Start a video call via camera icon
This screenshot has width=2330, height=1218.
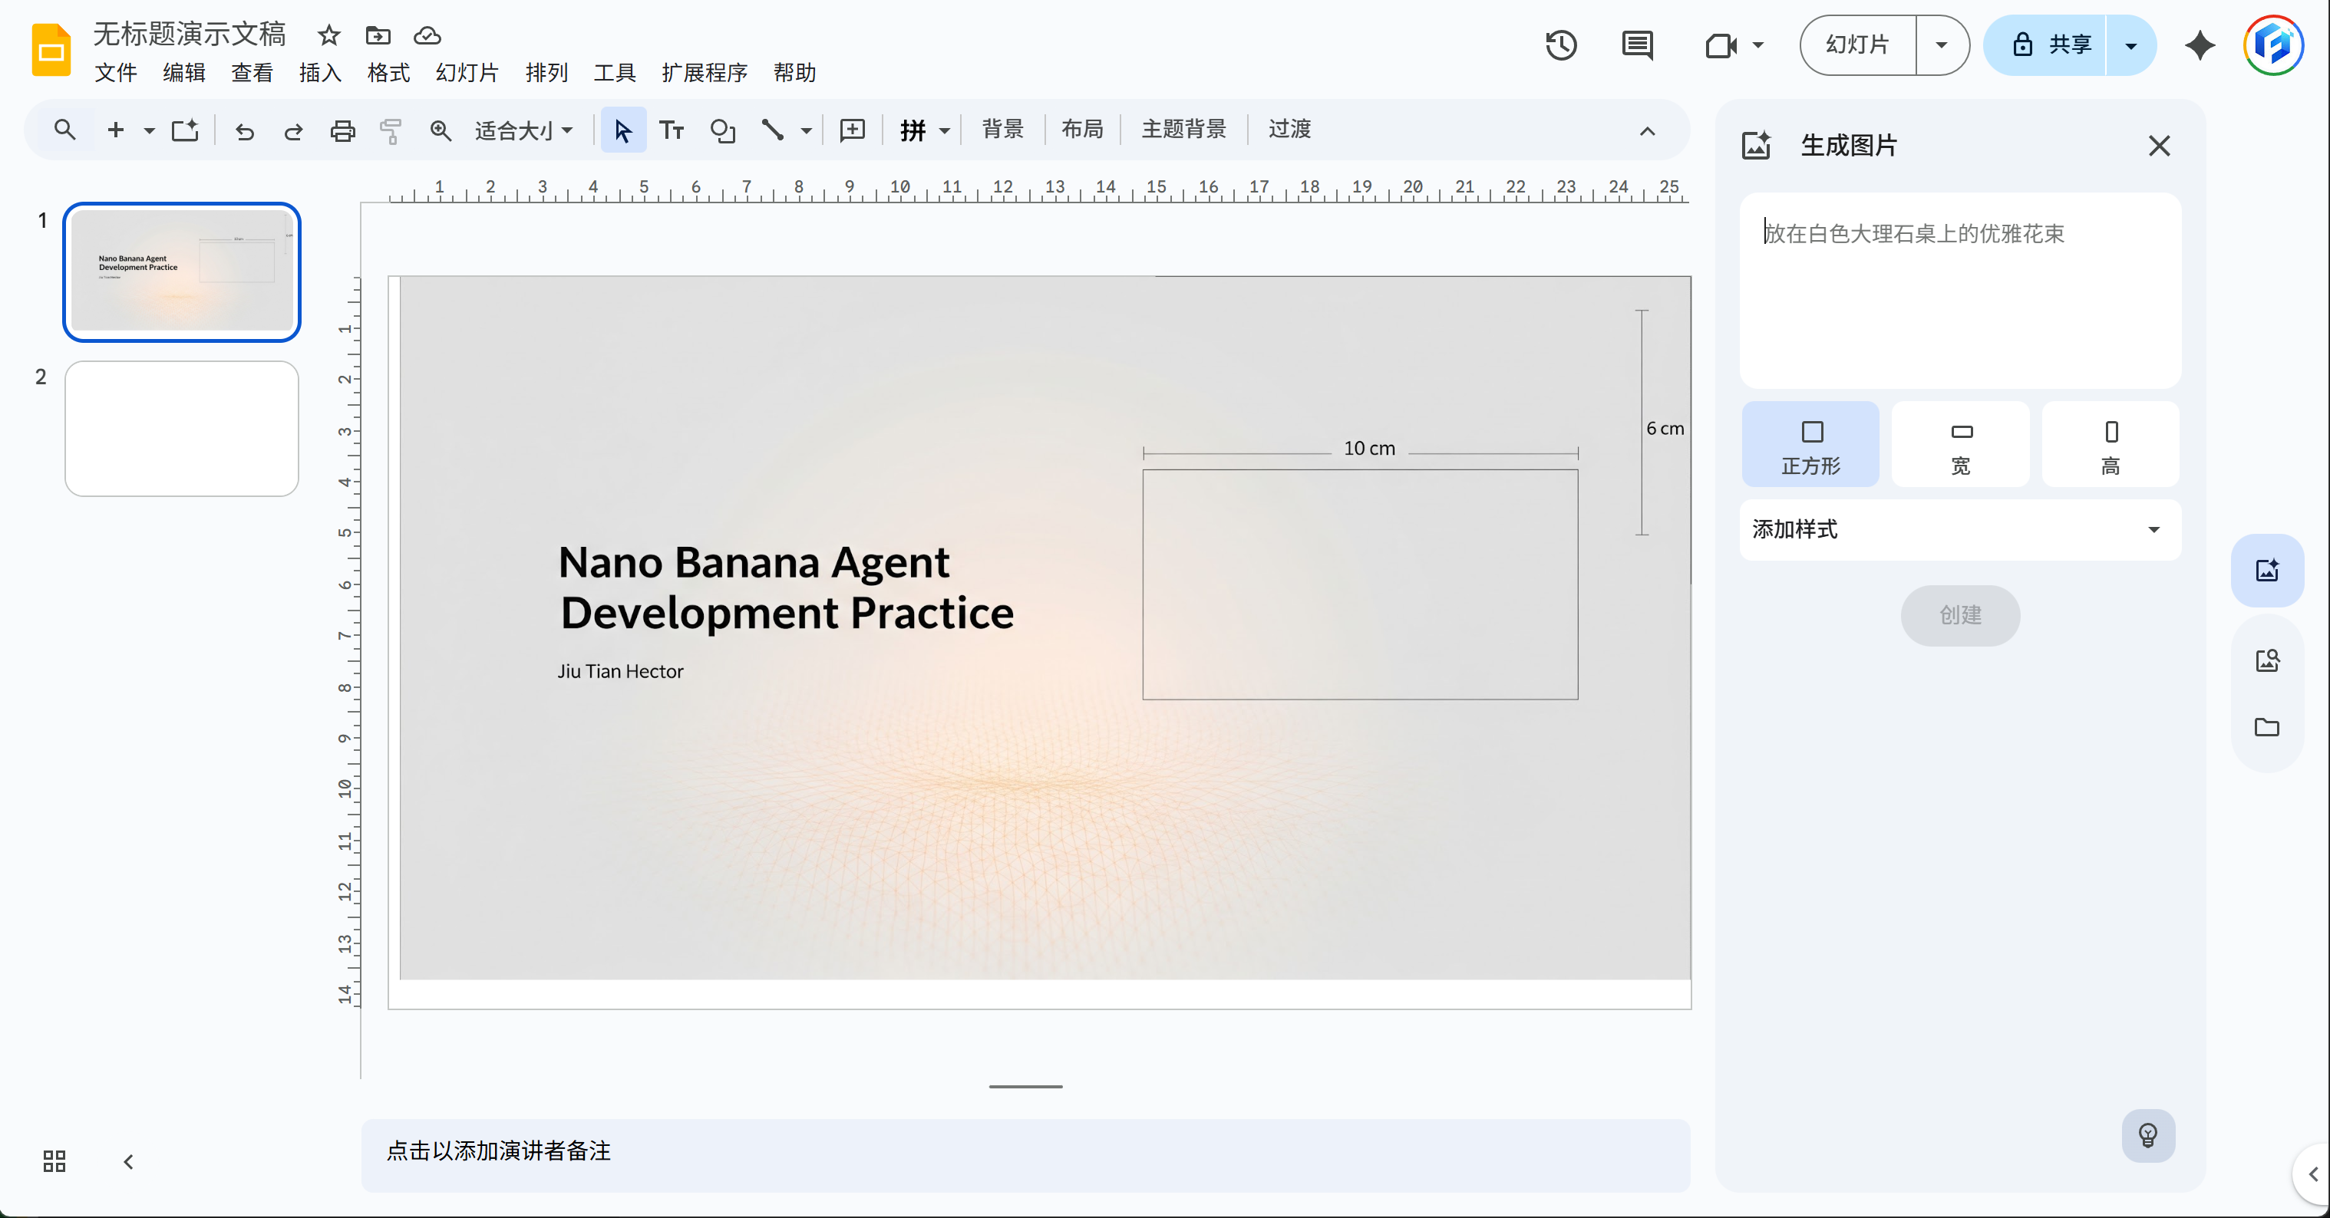[1721, 45]
